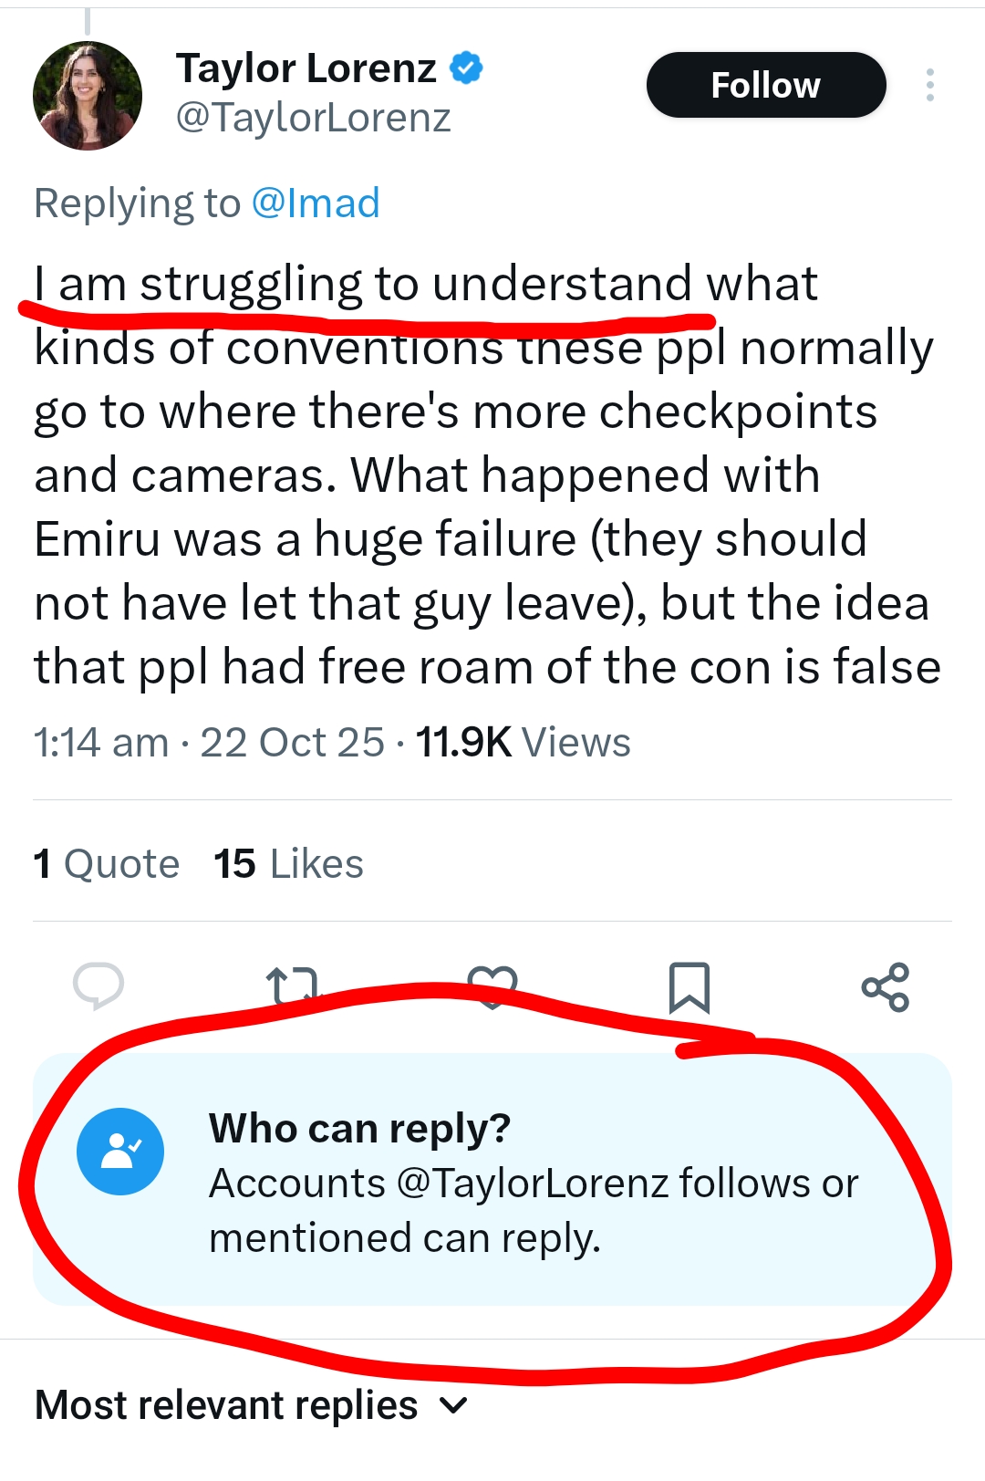Open the @TaylorLorenz handle under the name
The width and height of the screenshot is (985, 1481).
tap(313, 118)
